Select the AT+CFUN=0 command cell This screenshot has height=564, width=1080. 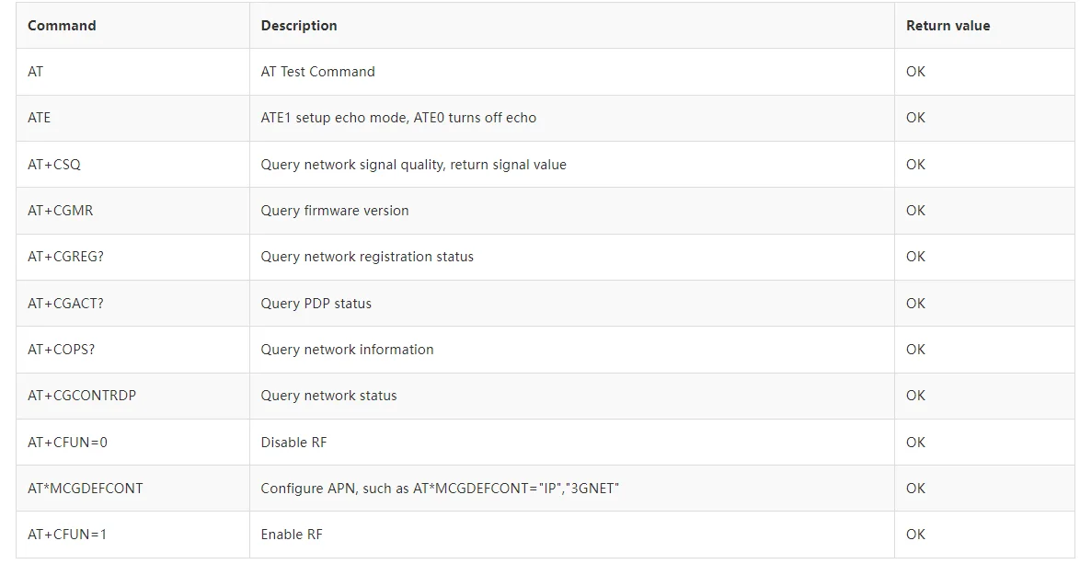pos(67,443)
